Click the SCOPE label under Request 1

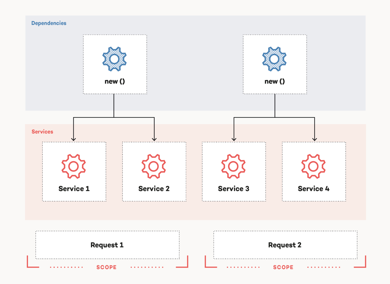pyautogui.click(x=106, y=267)
